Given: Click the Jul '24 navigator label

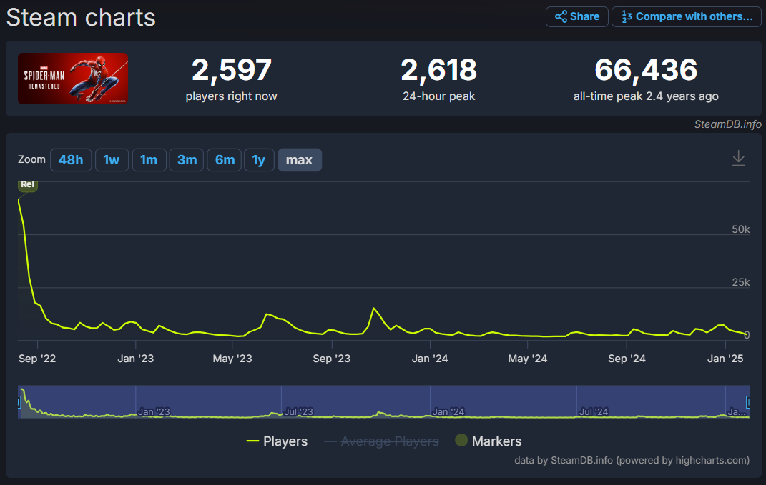Looking at the screenshot, I should 594,412.
